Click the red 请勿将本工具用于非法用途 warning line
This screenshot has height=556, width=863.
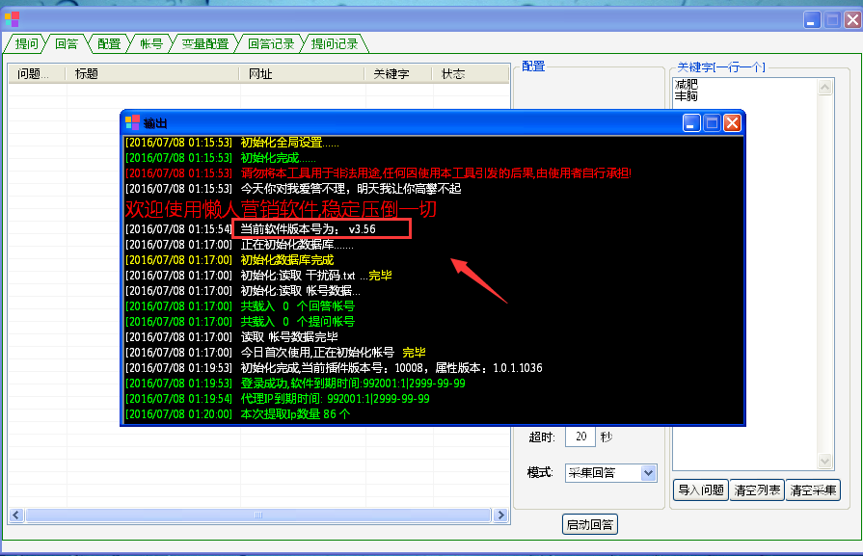pyautogui.click(x=378, y=173)
